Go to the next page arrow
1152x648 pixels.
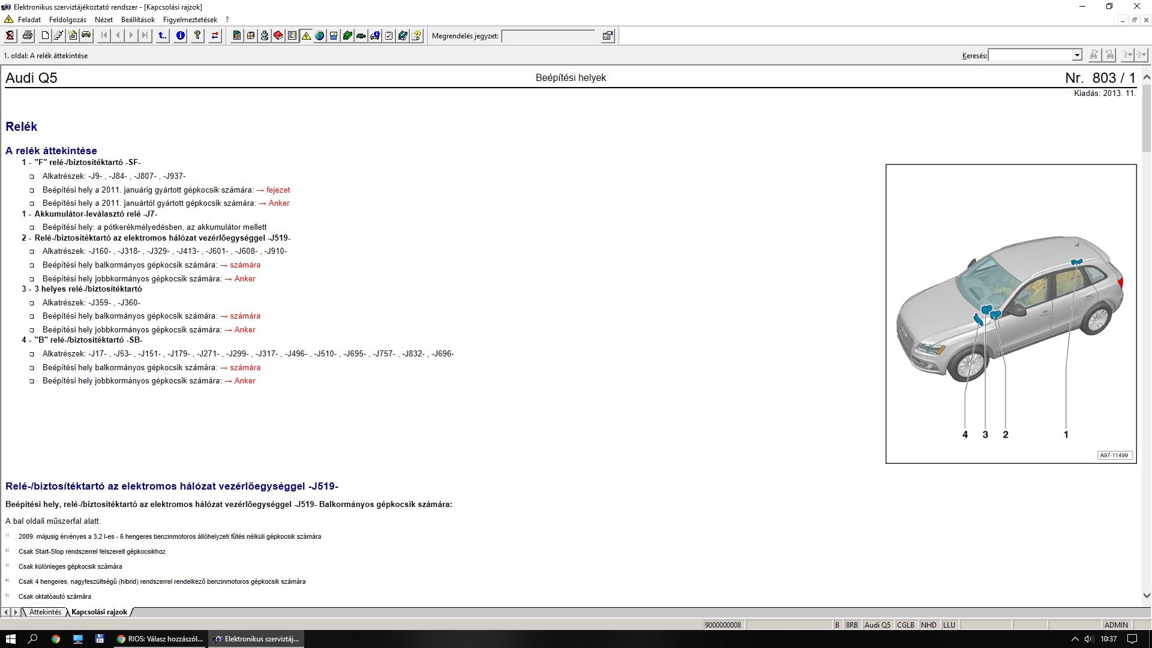(131, 36)
